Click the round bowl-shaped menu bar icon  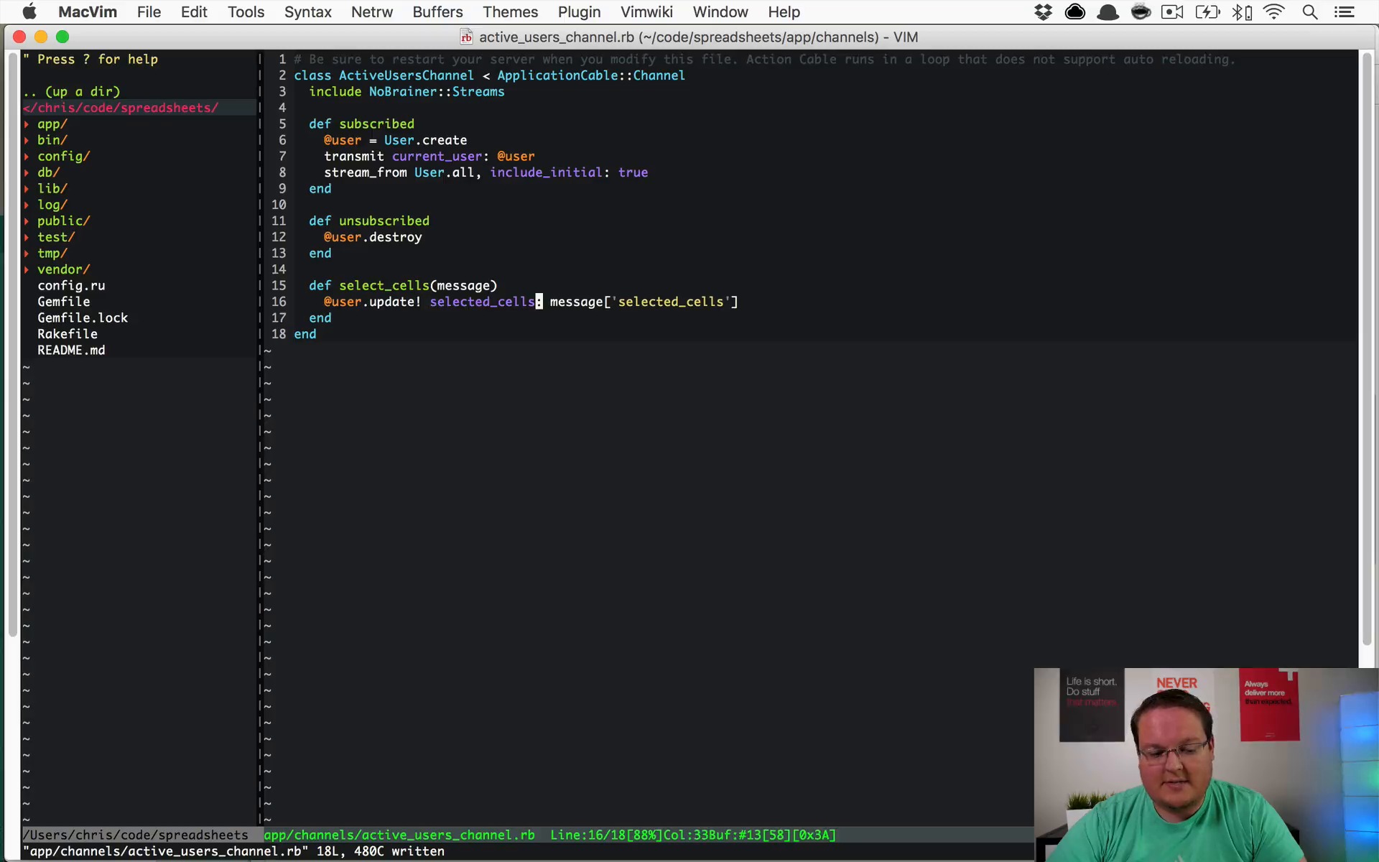[1141, 12]
